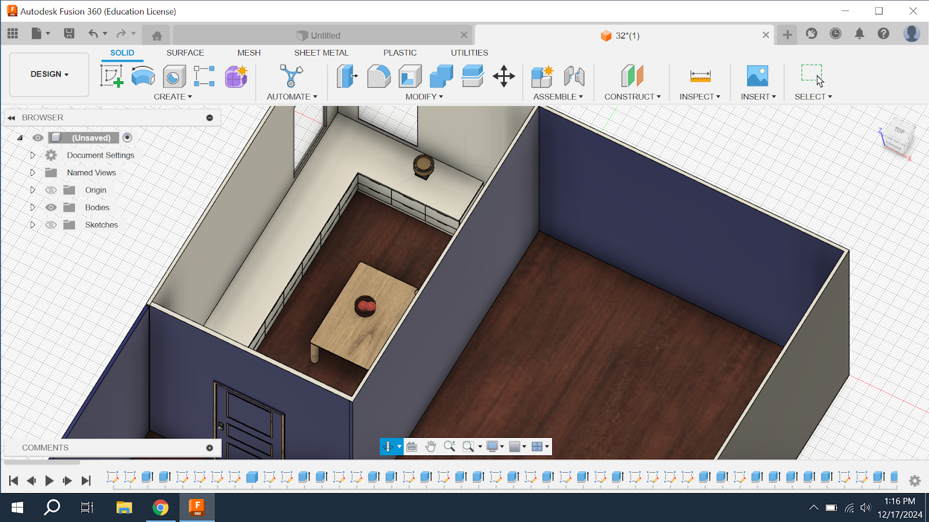929x522 pixels.
Task: Click the New Component icon
Action: point(542,76)
